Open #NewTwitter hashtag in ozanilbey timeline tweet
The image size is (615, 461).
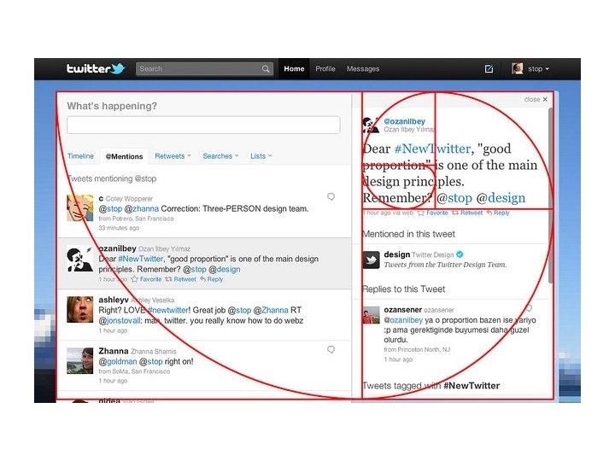click(140, 259)
